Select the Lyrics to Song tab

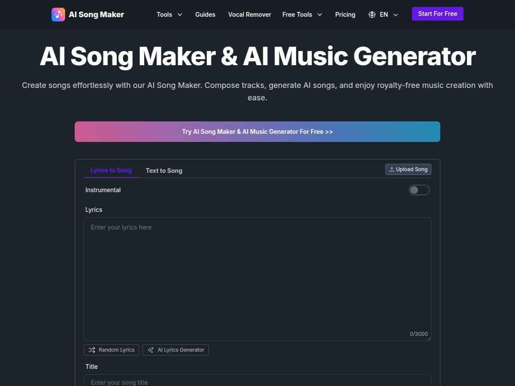tap(111, 170)
